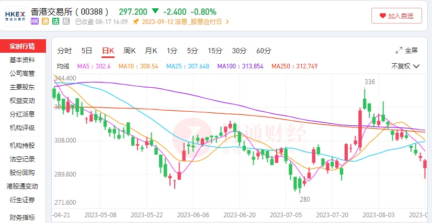Expand dividend notice with the chevron arrow

click(228, 22)
